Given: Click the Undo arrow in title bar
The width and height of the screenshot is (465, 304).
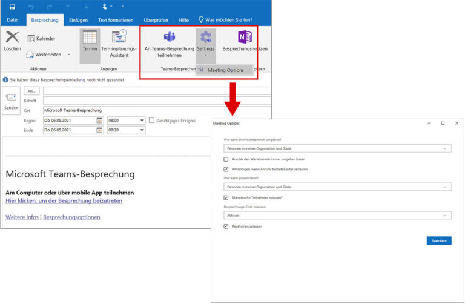Looking at the screenshot, I should click(31, 7).
